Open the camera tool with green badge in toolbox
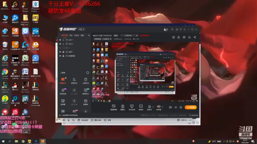 click(x=85, y=91)
